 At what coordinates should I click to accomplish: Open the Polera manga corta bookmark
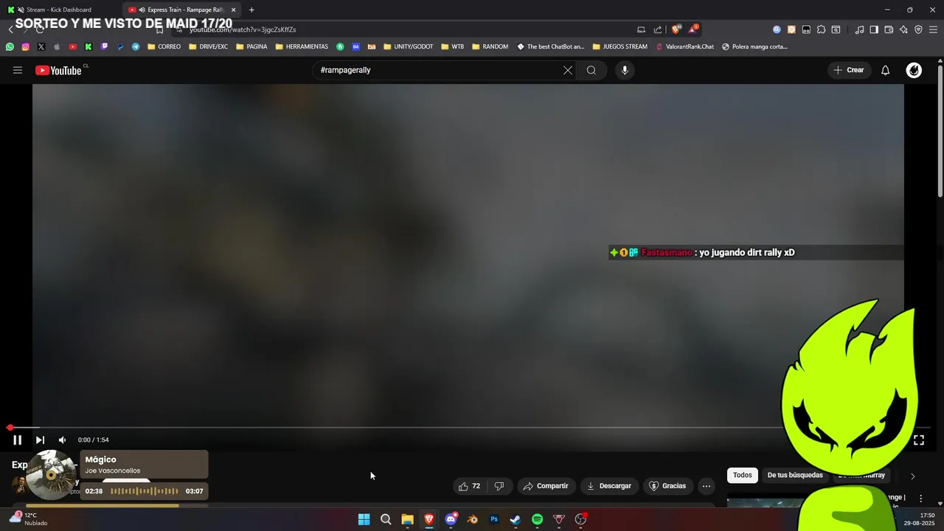[754, 46]
